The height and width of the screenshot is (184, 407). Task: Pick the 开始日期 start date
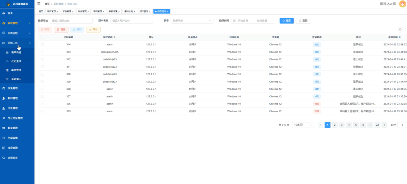243,21
